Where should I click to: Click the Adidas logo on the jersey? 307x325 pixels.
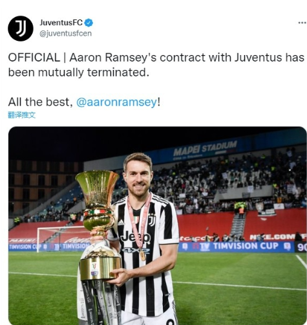point(121,222)
